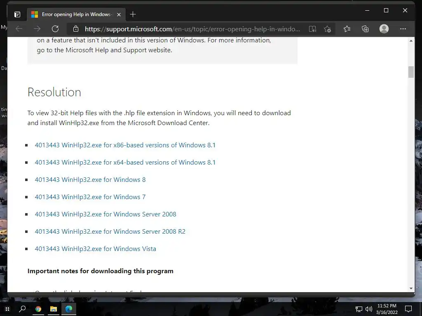The height and width of the screenshot is (316, 422).
Task: Open WinHlp32.exe for Windows 7 link
Action: pyautogui.click(x=90, y=197)
